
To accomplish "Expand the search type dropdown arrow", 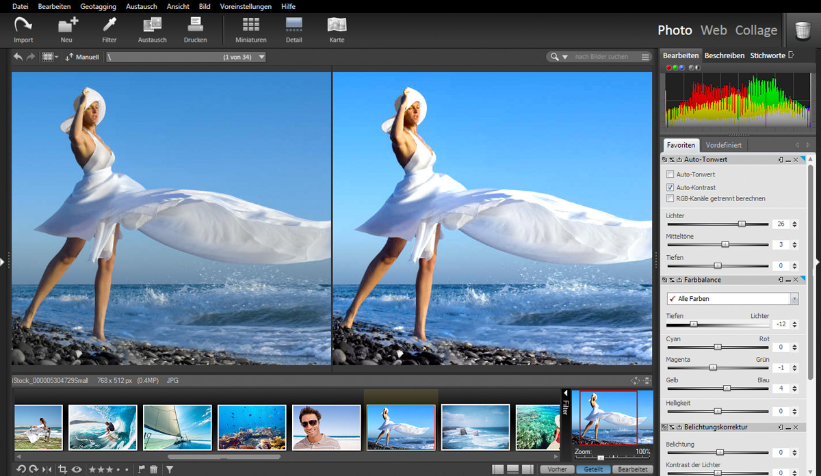I will pyautogui.click(x=565, y=57).
